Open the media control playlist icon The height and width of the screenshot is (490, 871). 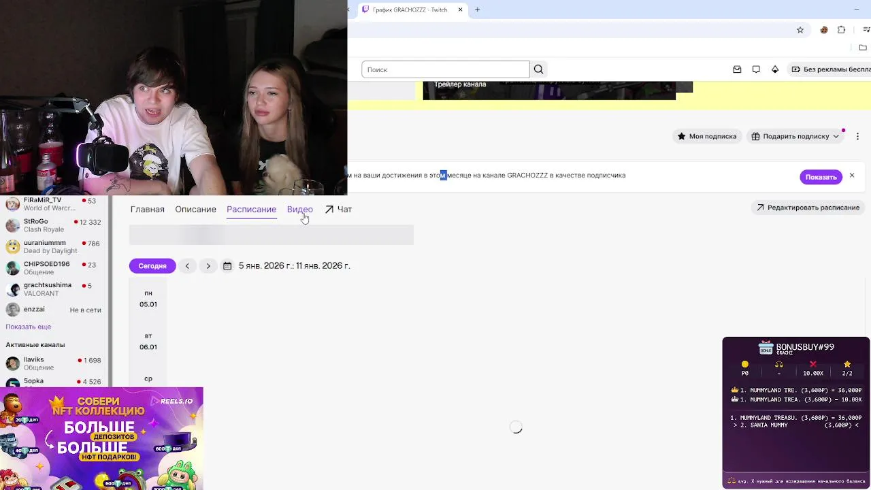click(866, 30)
